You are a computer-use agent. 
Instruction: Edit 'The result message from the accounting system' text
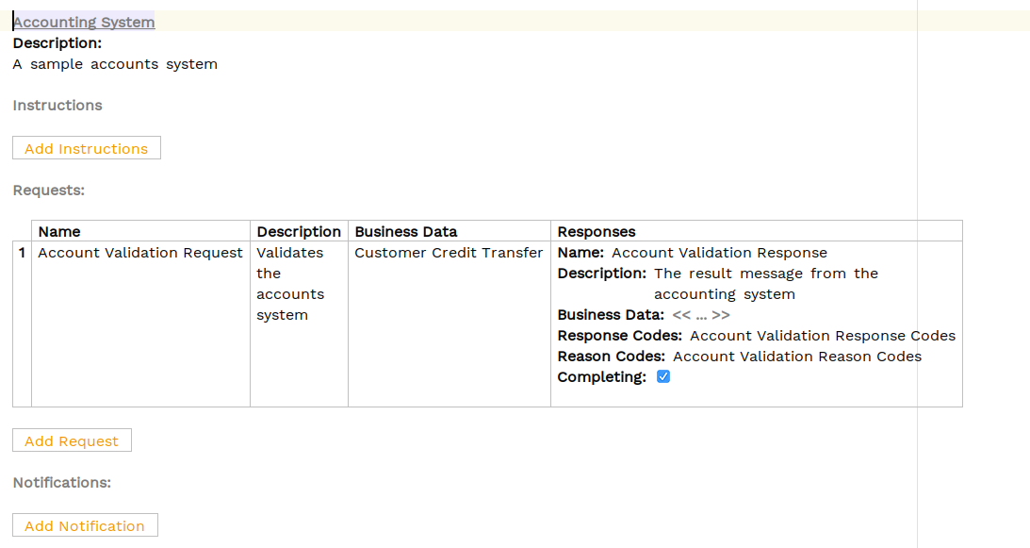point(765,284)
